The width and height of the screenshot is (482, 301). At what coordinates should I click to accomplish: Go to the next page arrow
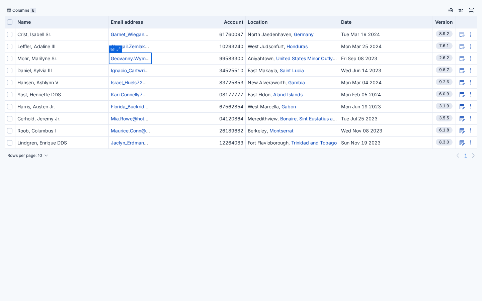coord(473,156)
